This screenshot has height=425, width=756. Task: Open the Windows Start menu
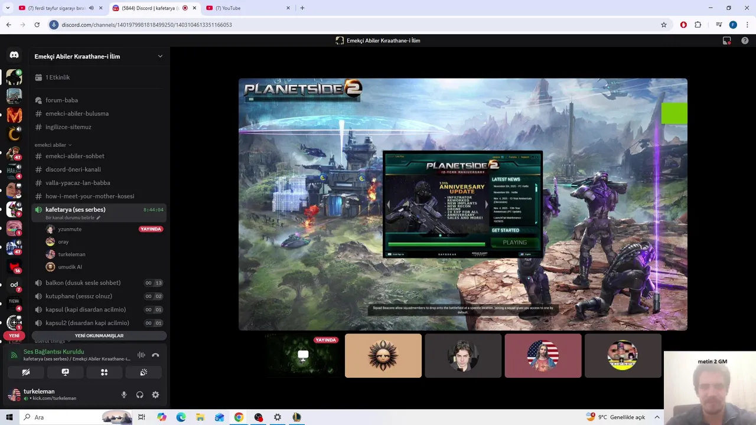point(9,417)
